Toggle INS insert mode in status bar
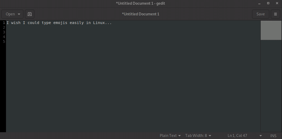The image size is (282, 139). (x=273, y=136)
